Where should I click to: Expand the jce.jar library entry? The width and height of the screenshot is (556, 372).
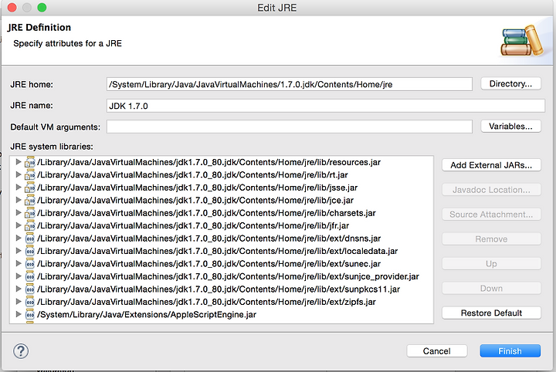point(19,200)
